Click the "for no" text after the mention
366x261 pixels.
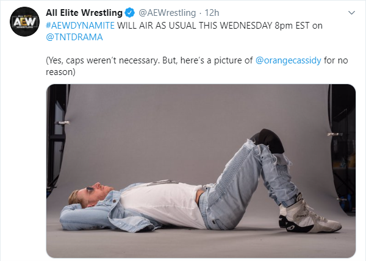coord(337,60)
